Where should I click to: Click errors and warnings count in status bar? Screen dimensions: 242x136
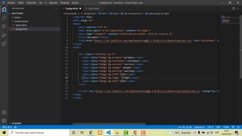coord(7,127)
